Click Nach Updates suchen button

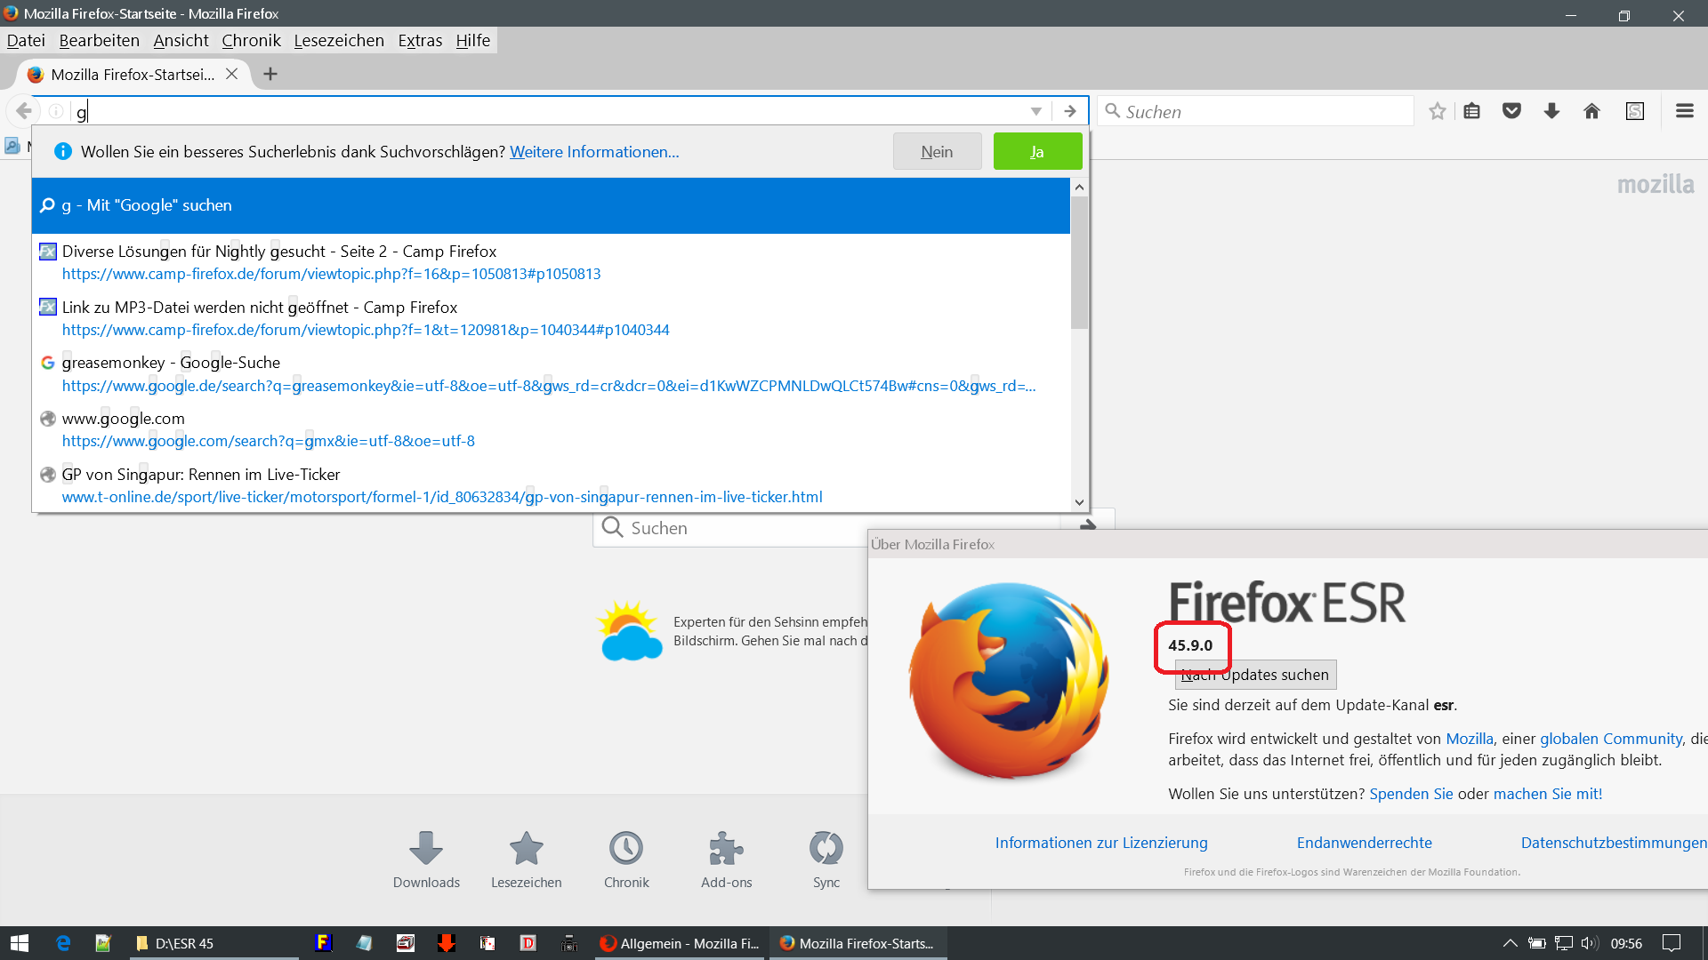1255,675
